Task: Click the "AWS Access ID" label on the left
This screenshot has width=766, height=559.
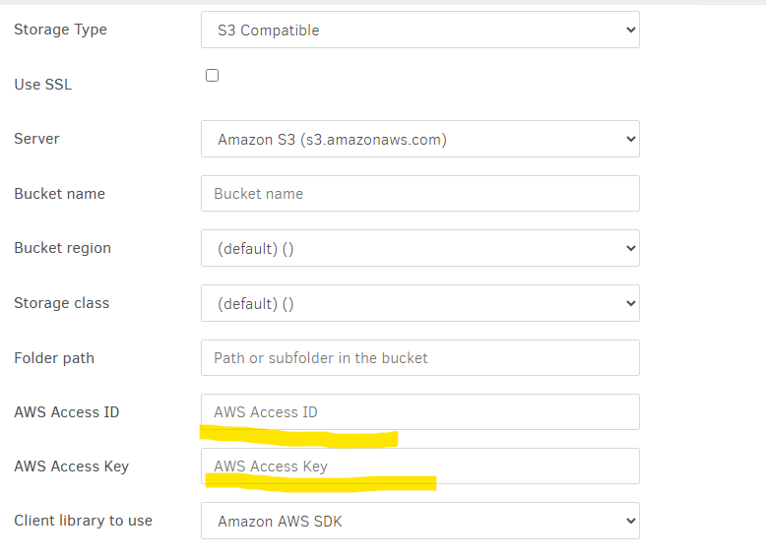Action: [x=66, y=412]
